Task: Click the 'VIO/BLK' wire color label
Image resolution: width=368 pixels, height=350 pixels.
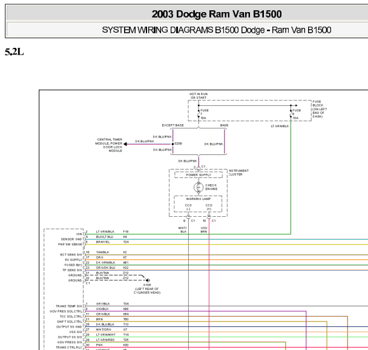Action: point(102,309)
